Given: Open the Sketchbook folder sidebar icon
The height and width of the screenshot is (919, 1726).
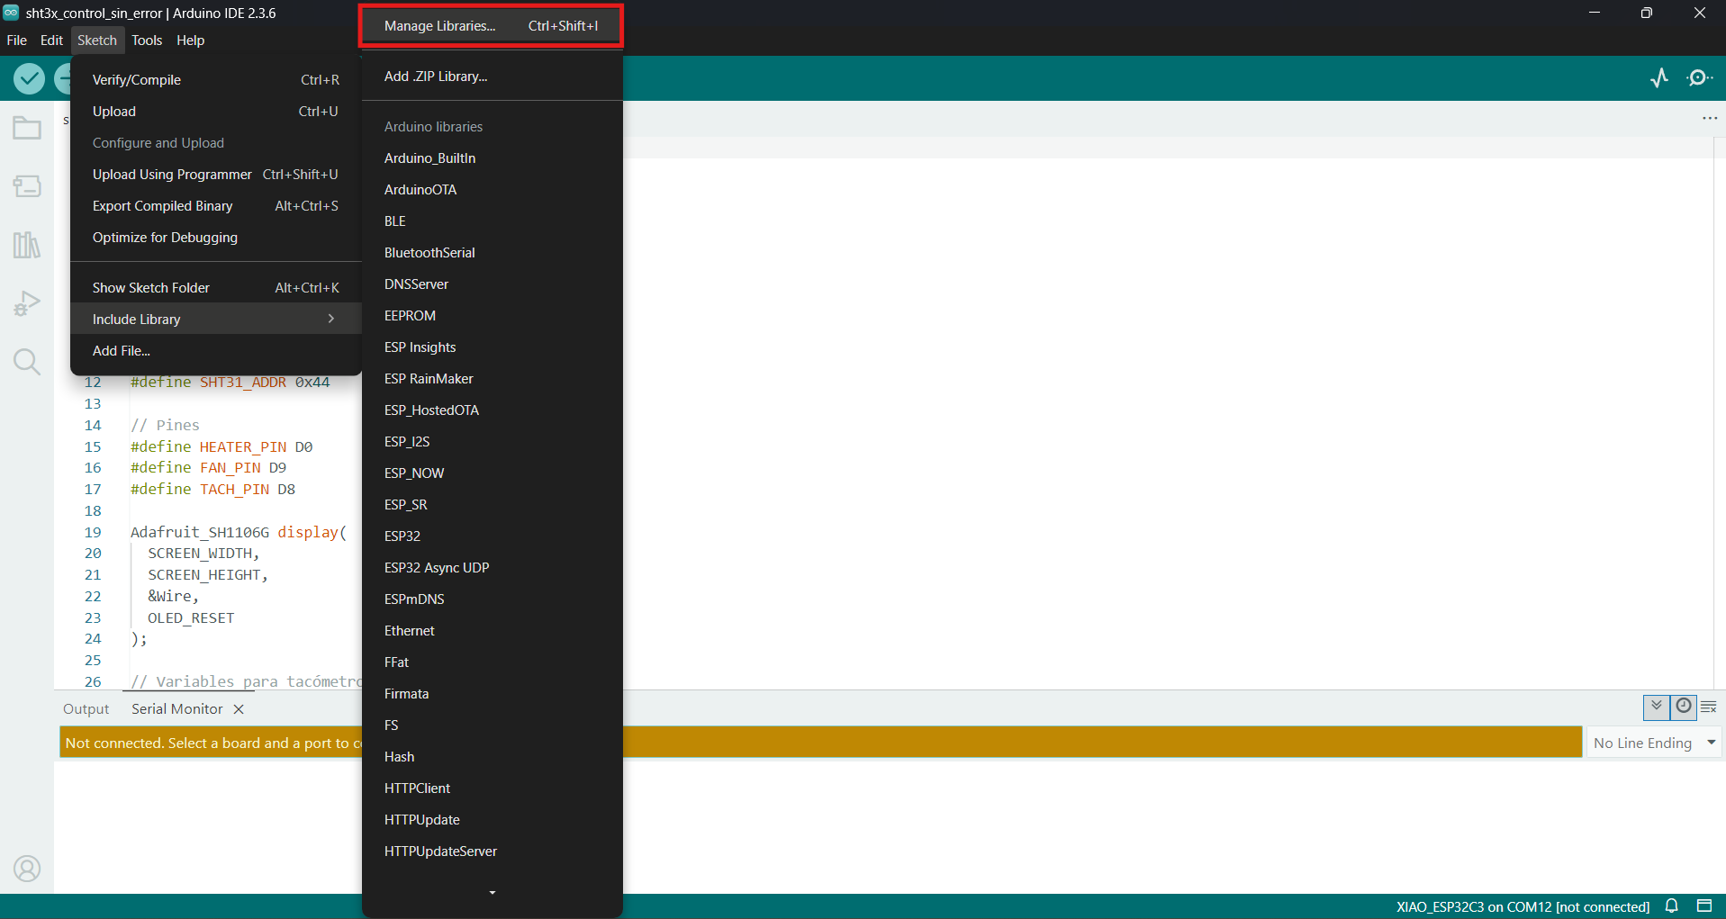Looking at the screenshot, I should 27,128.
